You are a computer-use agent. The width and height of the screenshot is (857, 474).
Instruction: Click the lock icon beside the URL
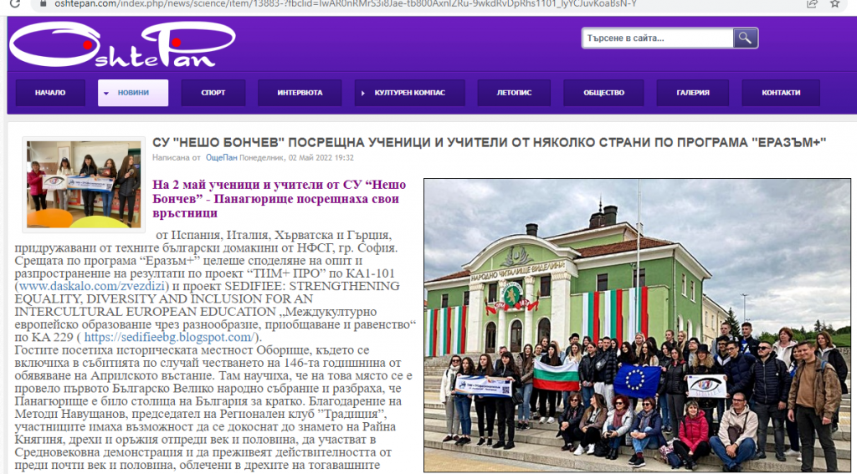44,4
